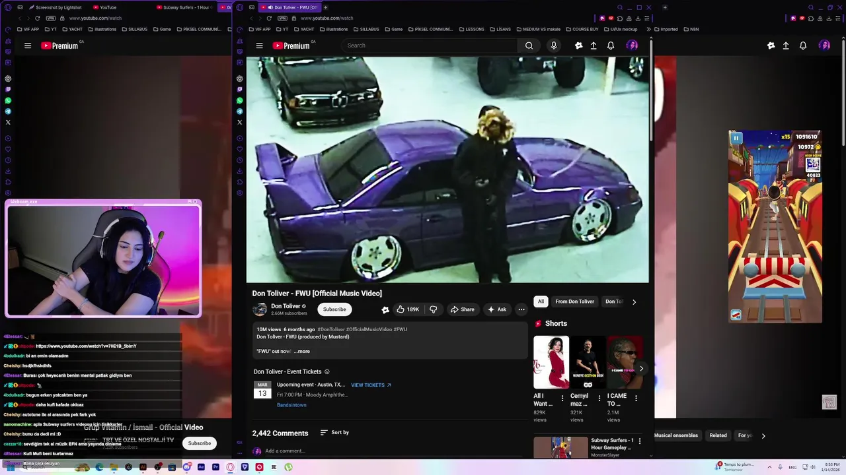Click VIEW TICKETS link

(x=371, y=385)
